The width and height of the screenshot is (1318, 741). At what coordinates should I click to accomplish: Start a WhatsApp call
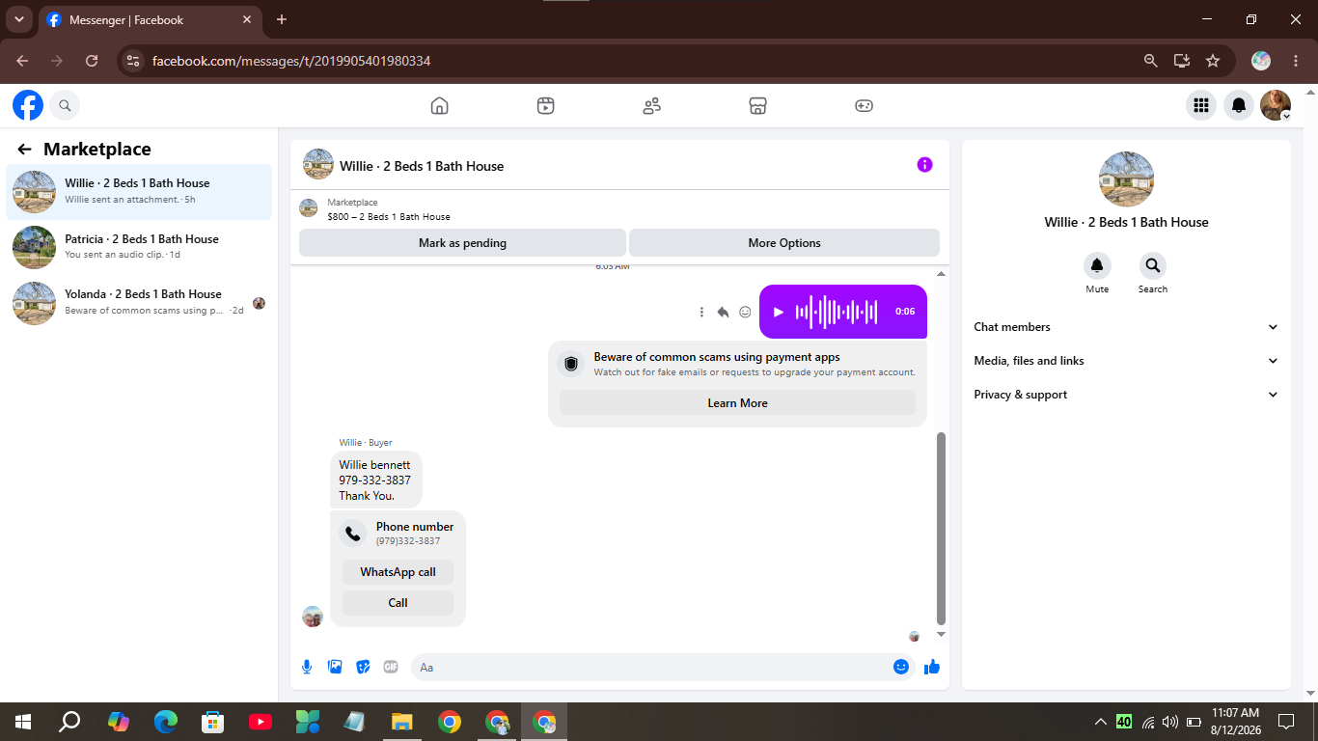(398, 572)
